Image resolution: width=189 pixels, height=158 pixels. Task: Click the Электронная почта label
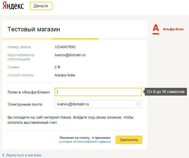pos(25,104)
